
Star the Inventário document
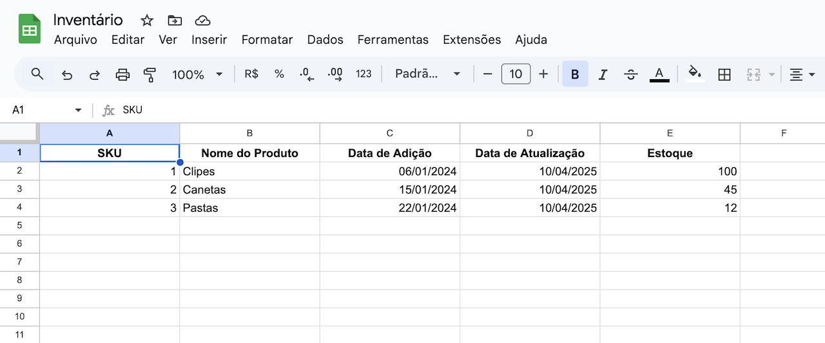(x=147, y=20)
